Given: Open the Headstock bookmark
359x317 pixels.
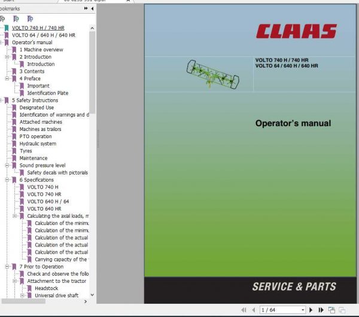Looking at the screenshot, I should click(x=47, y=288).
